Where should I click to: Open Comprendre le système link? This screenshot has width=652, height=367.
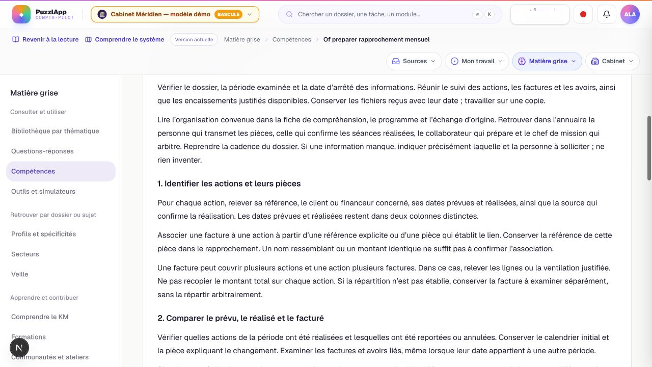pos(125,39)
